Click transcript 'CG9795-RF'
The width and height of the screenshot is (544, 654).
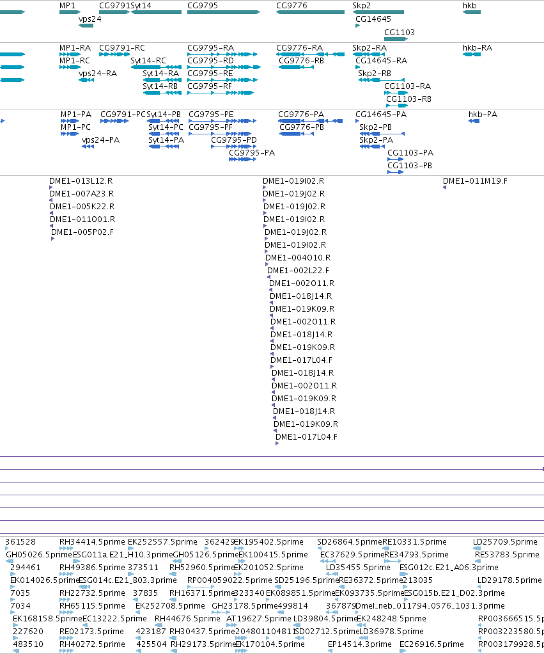click(210, 86)
